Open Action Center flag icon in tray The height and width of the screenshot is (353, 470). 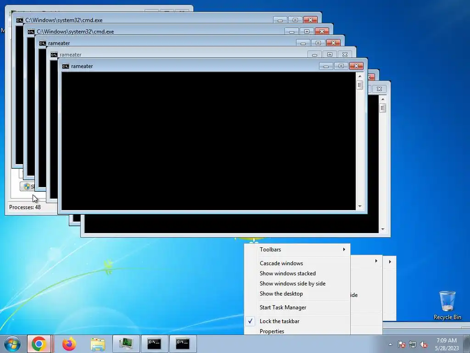pos(401,344)
